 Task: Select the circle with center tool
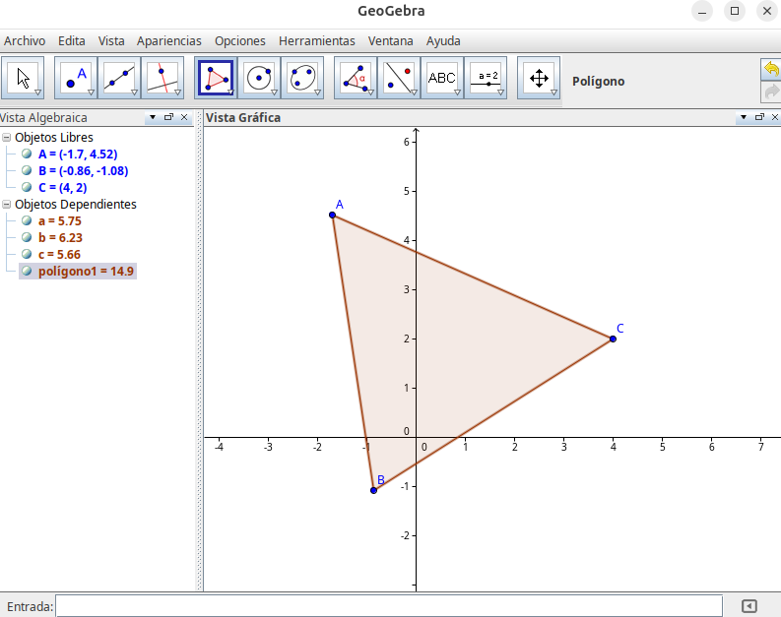258,78
